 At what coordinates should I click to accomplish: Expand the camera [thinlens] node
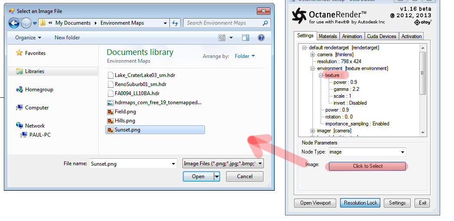coord(312,54)
